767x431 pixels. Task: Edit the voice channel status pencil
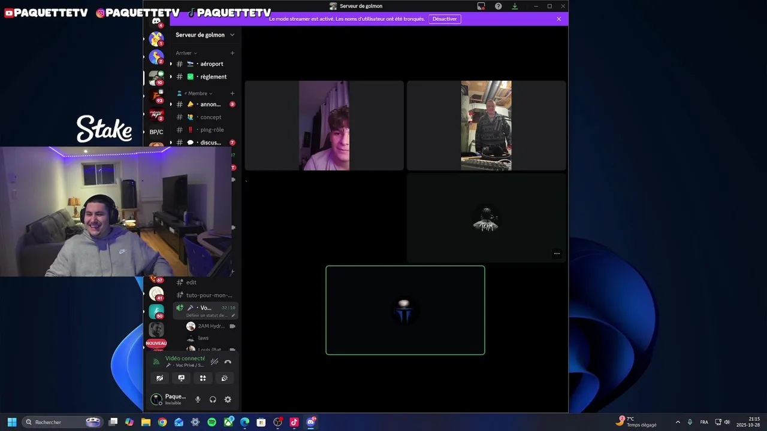(233, 315)
